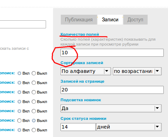This screenshot has height=137, width=168.
Task: Choose Выкл in the third search row
Action: [x=34, y=92]
